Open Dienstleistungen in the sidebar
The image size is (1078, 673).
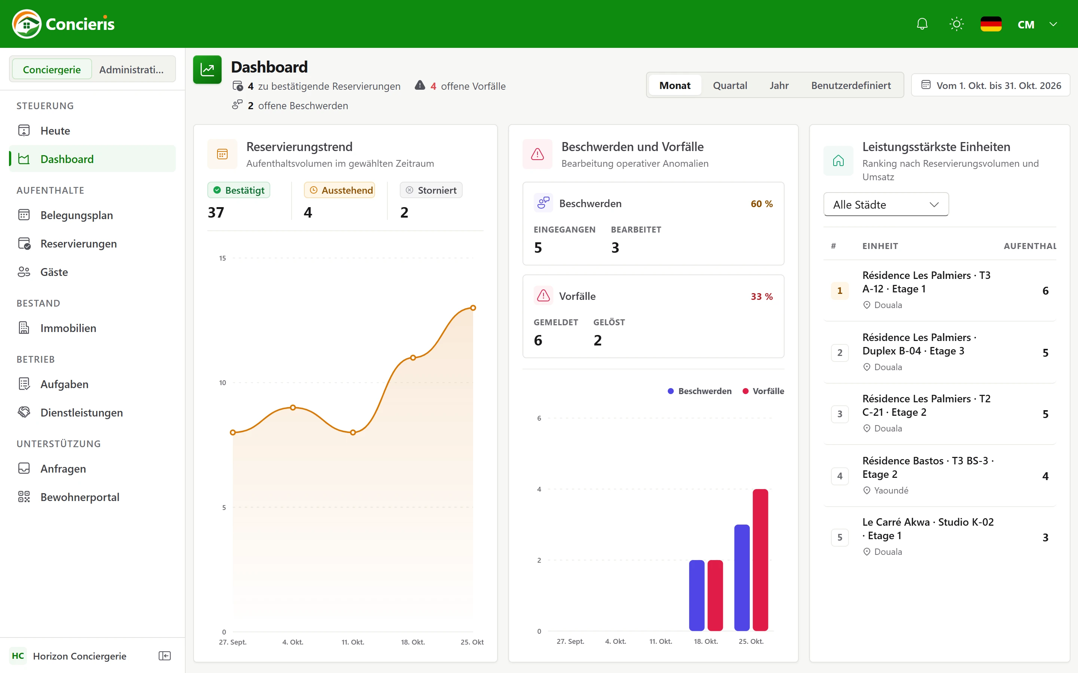[92, 413]
